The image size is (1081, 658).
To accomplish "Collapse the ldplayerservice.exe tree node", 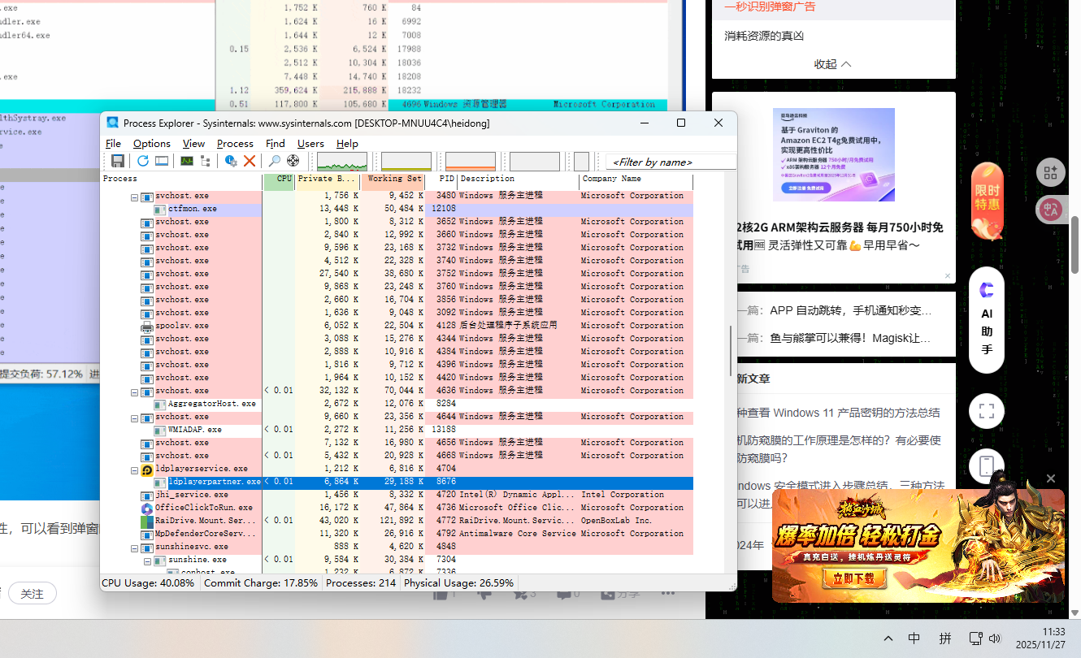I will (x=135, y=470).
